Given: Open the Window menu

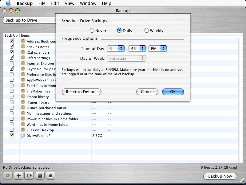Looking at the screenshot, I should pos(88,3).
